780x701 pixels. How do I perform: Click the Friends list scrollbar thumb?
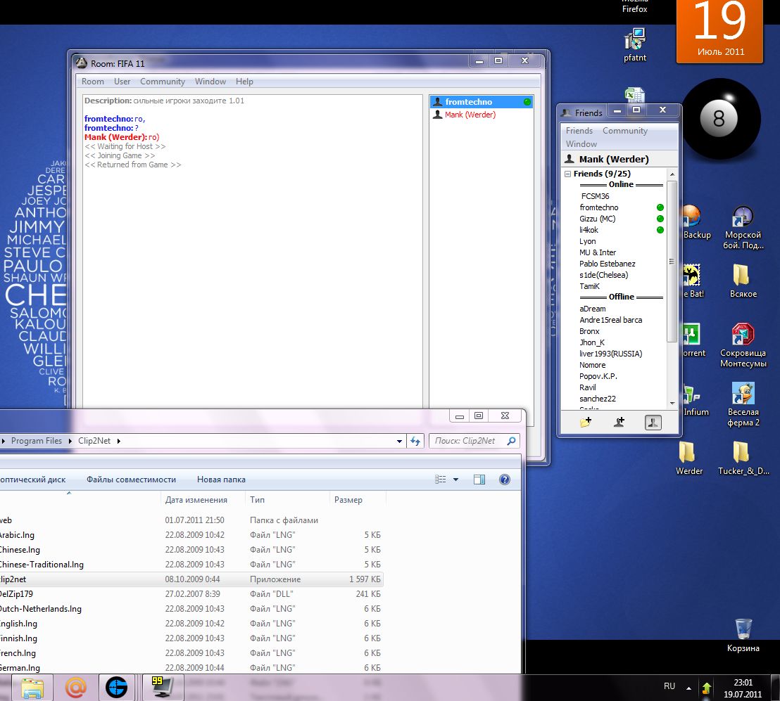[672, 262]
